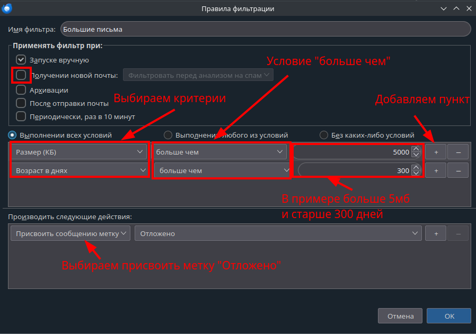Select 'Выполнении всех условий' radio button
This screenshot has width=476, height=334.
coord(12,135)
